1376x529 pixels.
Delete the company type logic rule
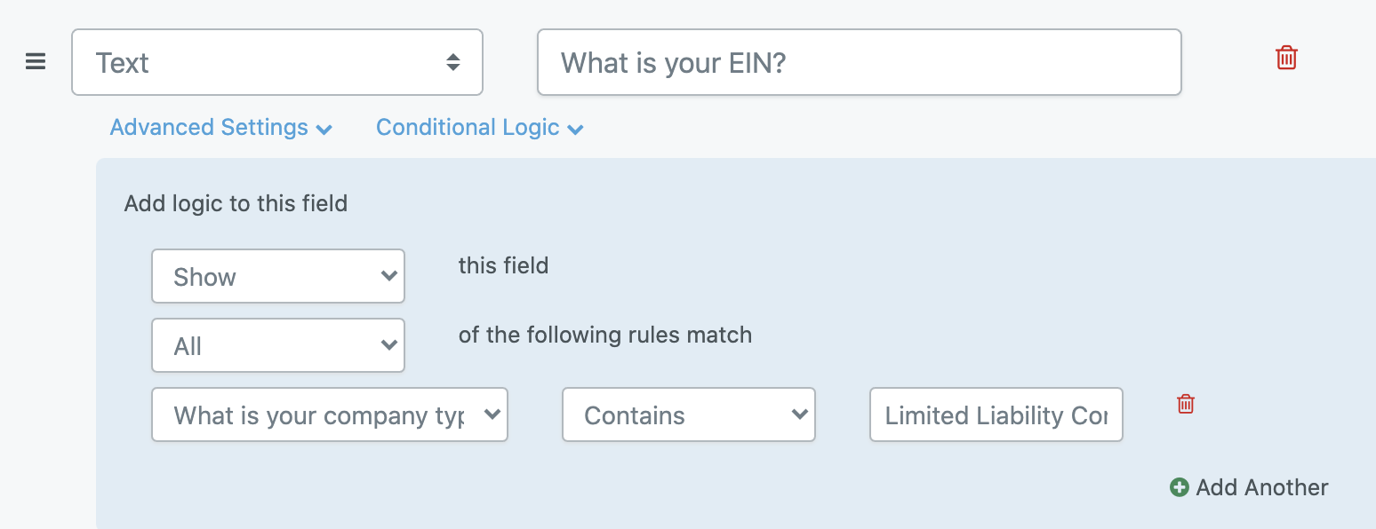(1185, 404)
